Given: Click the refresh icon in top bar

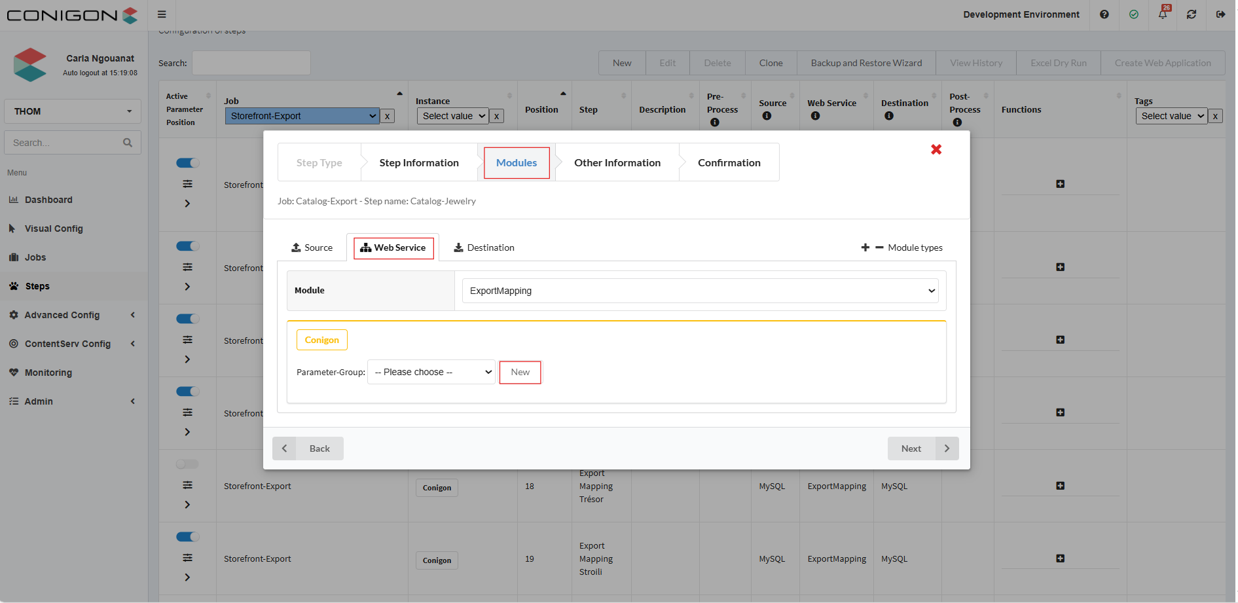Looking at the screenshot, I should pyautogui.click(x=1192, y=14).
